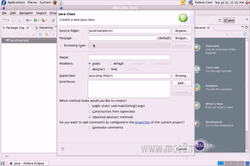Click the External Tools run icon
Image resolution: width=250 pixels, height=166 pixels.
[43, 20]
